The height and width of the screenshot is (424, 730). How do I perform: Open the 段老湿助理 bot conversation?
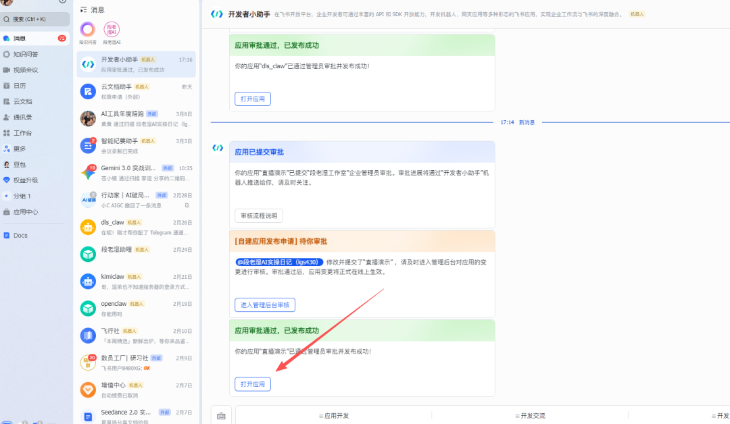(137, 255)
